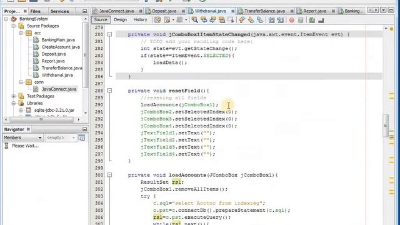Click the Back navigation icon in editor toolbar
The width and height of the screenshot is (400, 225).
[167, 20]
